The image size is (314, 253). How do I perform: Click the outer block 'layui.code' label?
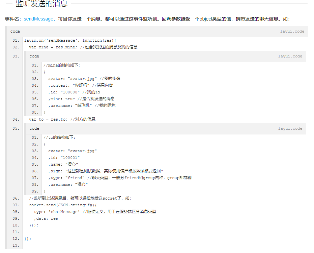click(x=292, y=31)
